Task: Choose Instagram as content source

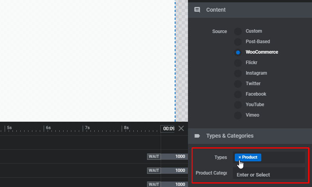Action: pos(238,73)
